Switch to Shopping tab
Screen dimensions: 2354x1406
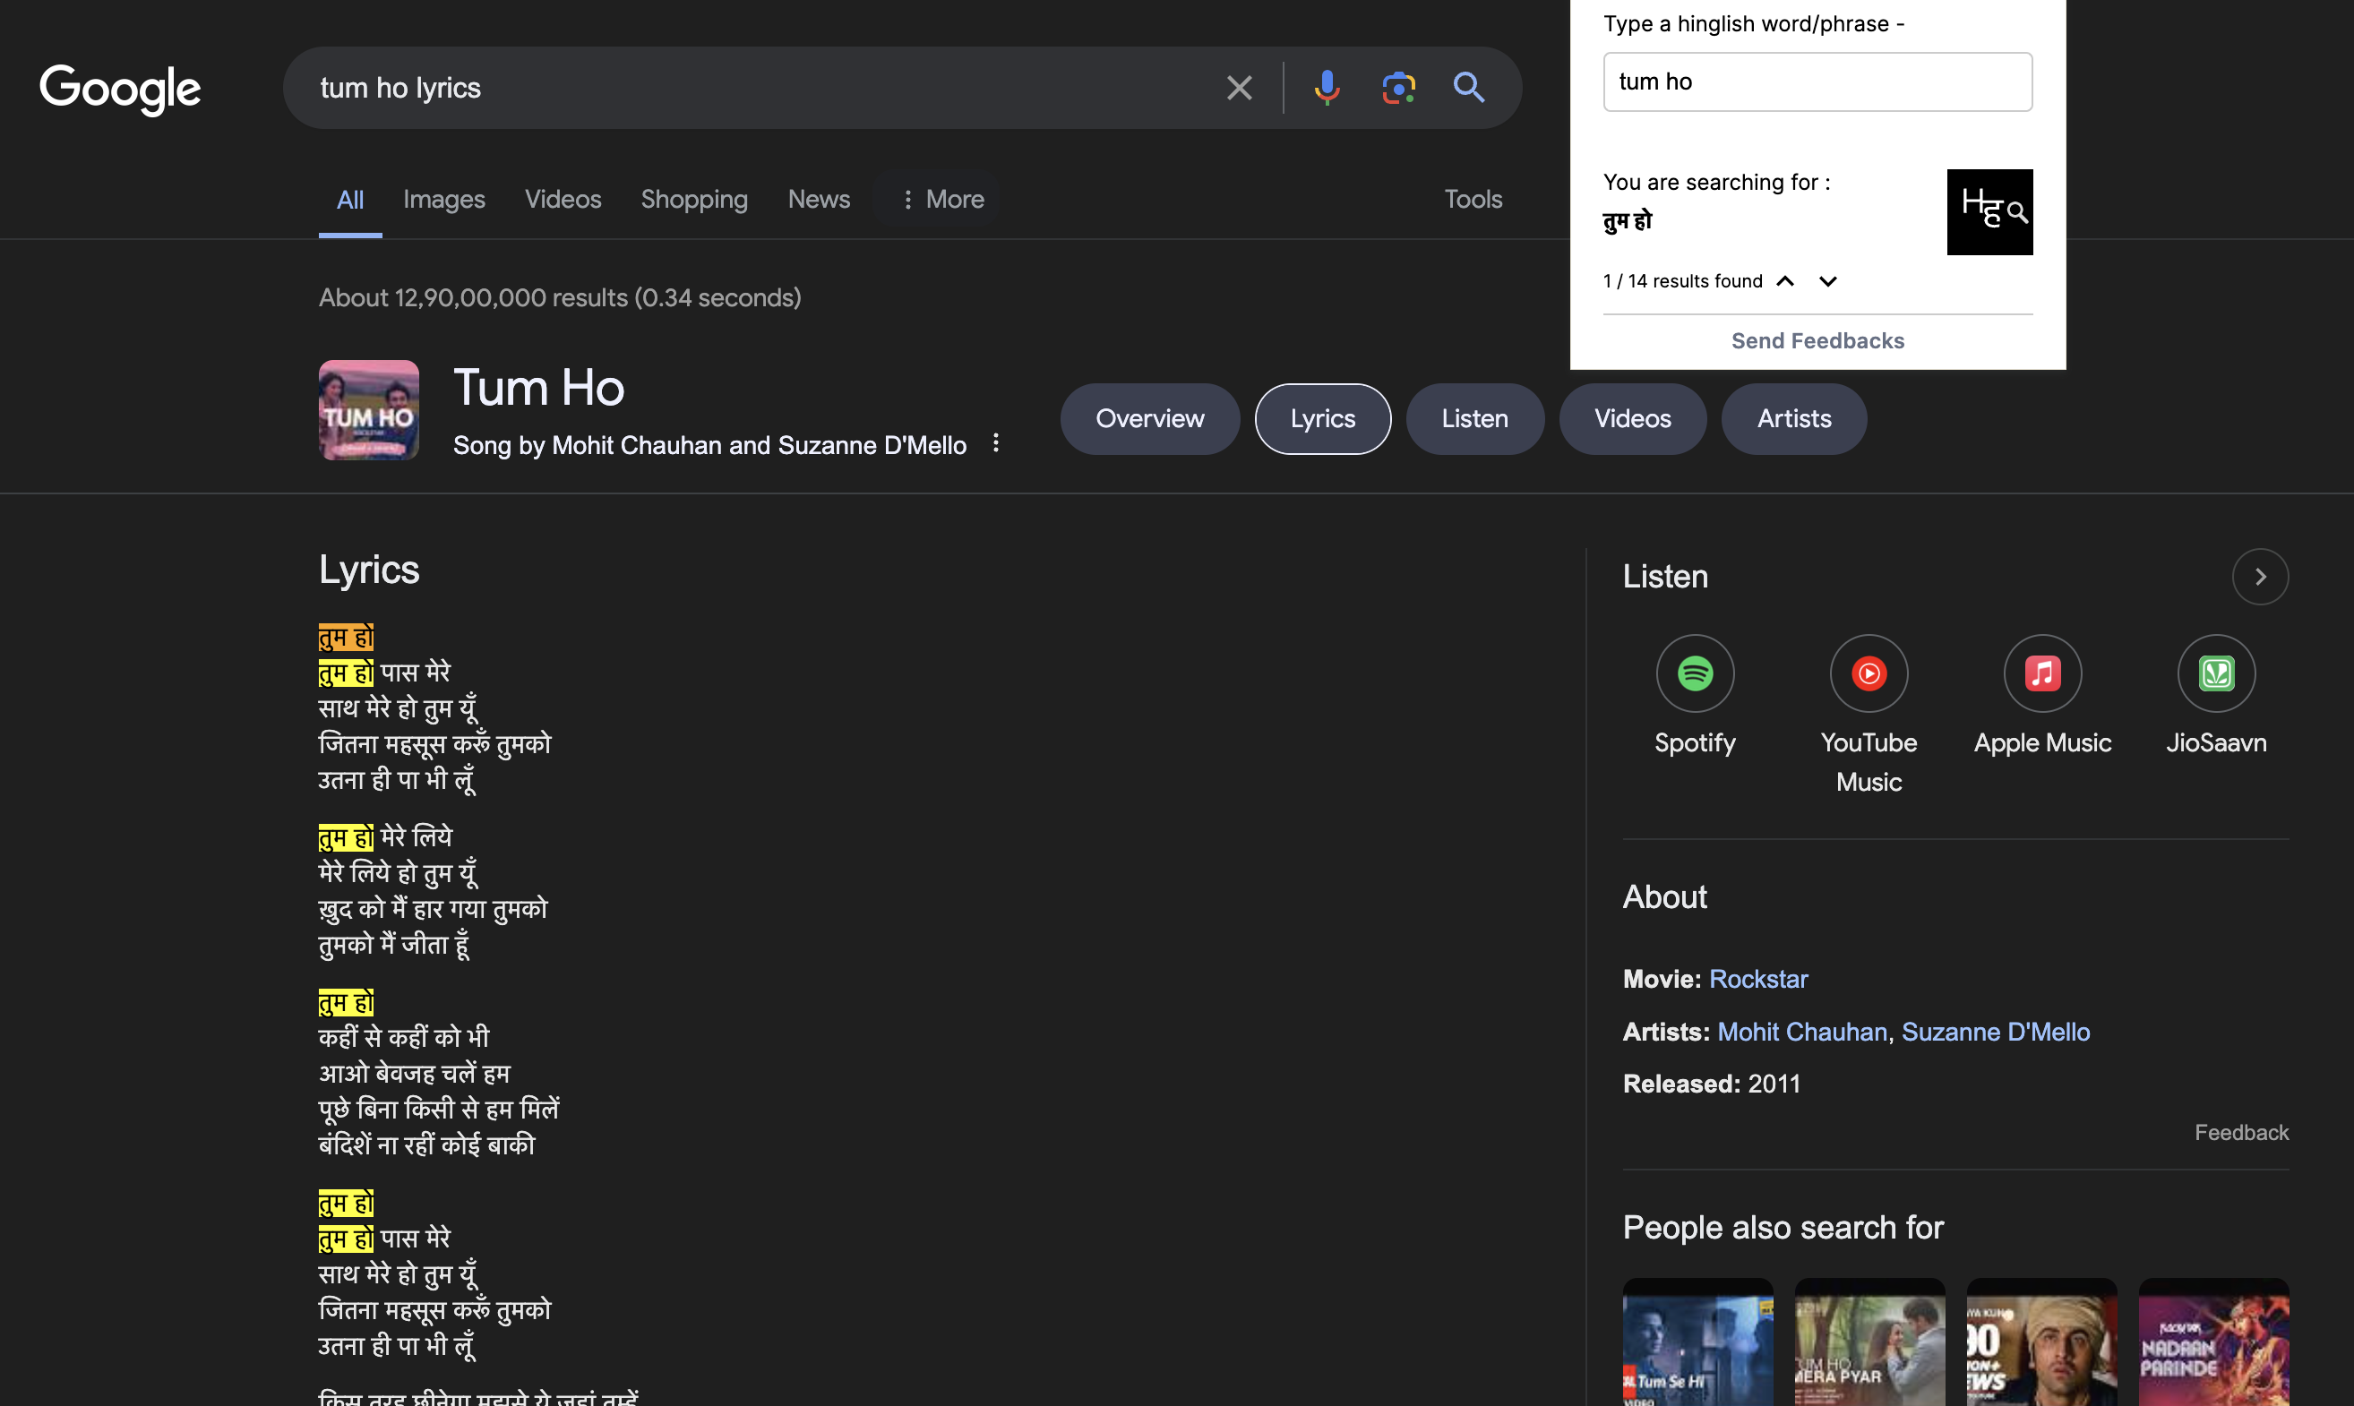(x=693, y=199)
